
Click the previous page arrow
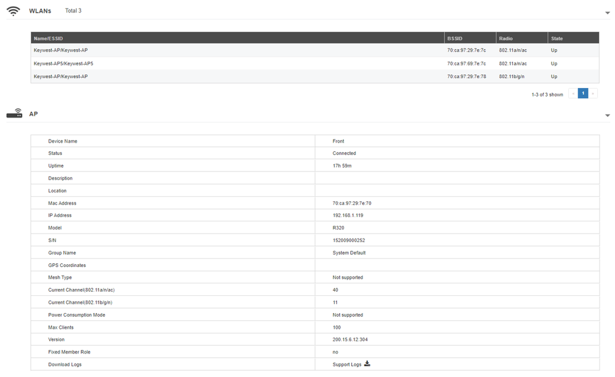tap(573, 94)
